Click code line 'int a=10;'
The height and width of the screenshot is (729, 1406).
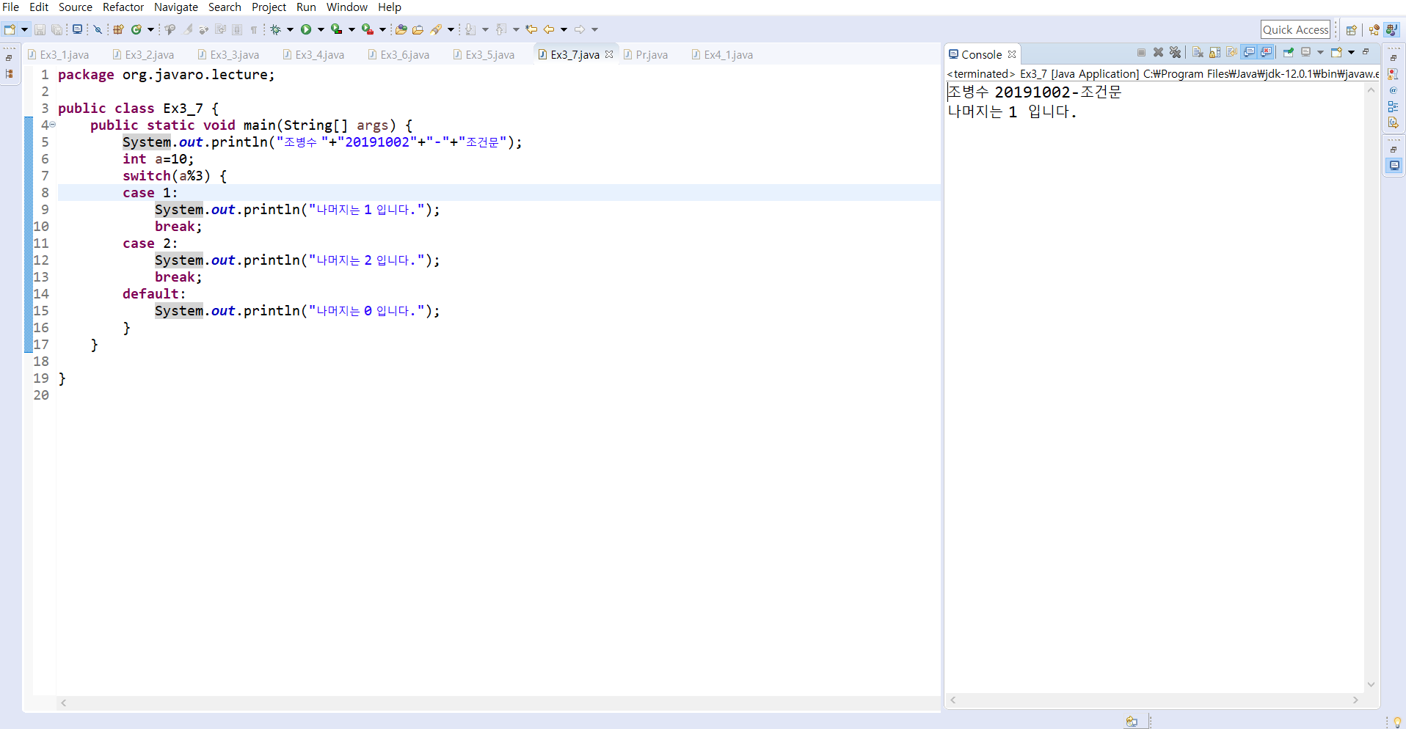(x=158, y=159)
